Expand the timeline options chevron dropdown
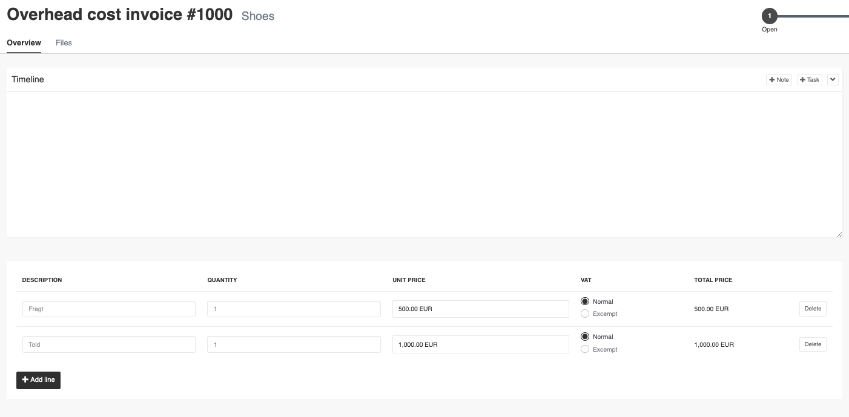Image resolution: width=849 pixels, height=417 pixels. point(833,80)
